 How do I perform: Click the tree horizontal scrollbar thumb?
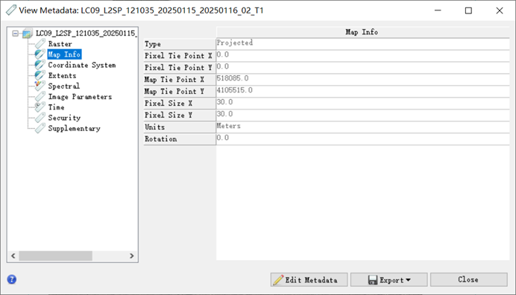56,256
